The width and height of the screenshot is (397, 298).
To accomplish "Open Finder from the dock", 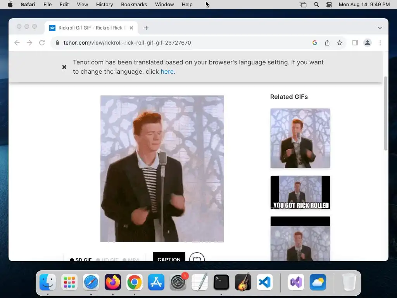I will click(x=48, y=282).
